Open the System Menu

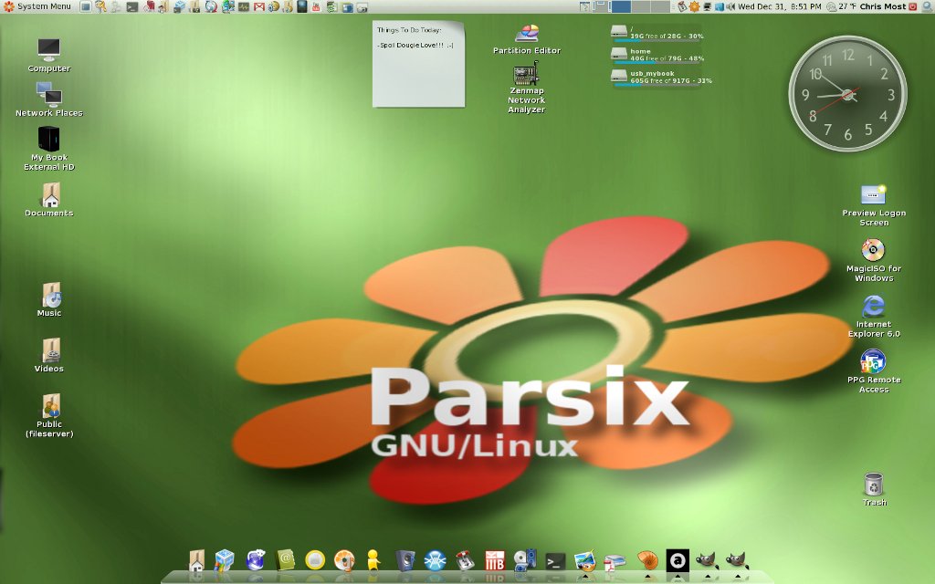point(37,6)
